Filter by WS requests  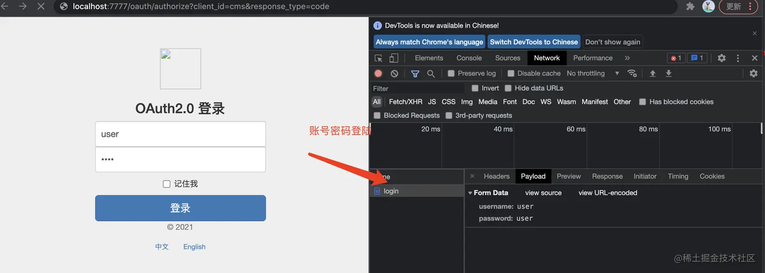coord(546,102)
